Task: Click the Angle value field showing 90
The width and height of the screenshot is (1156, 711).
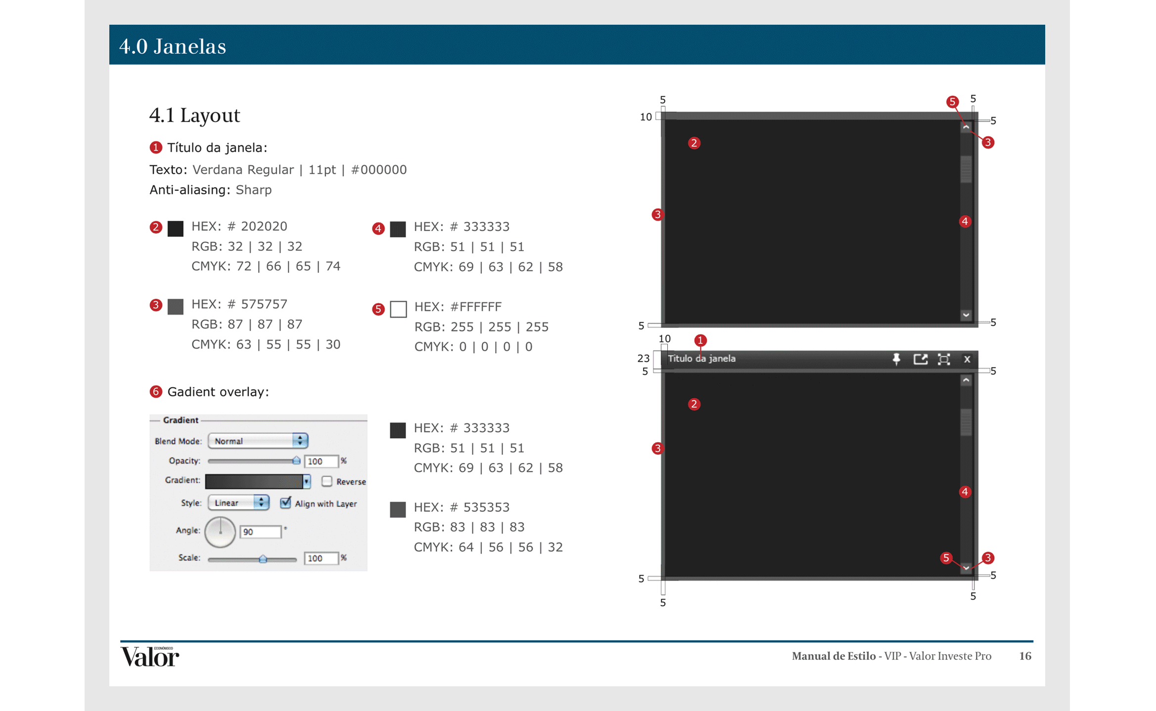Action: [x=261, y=532]
